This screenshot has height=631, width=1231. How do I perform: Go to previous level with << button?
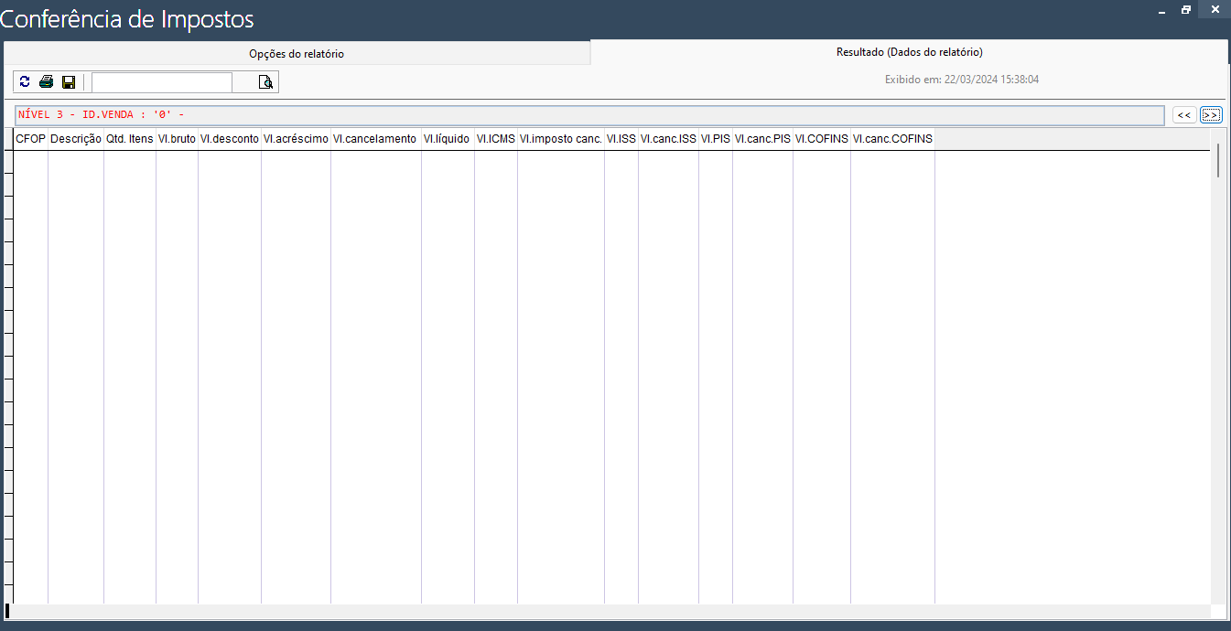click(1184, 115)
